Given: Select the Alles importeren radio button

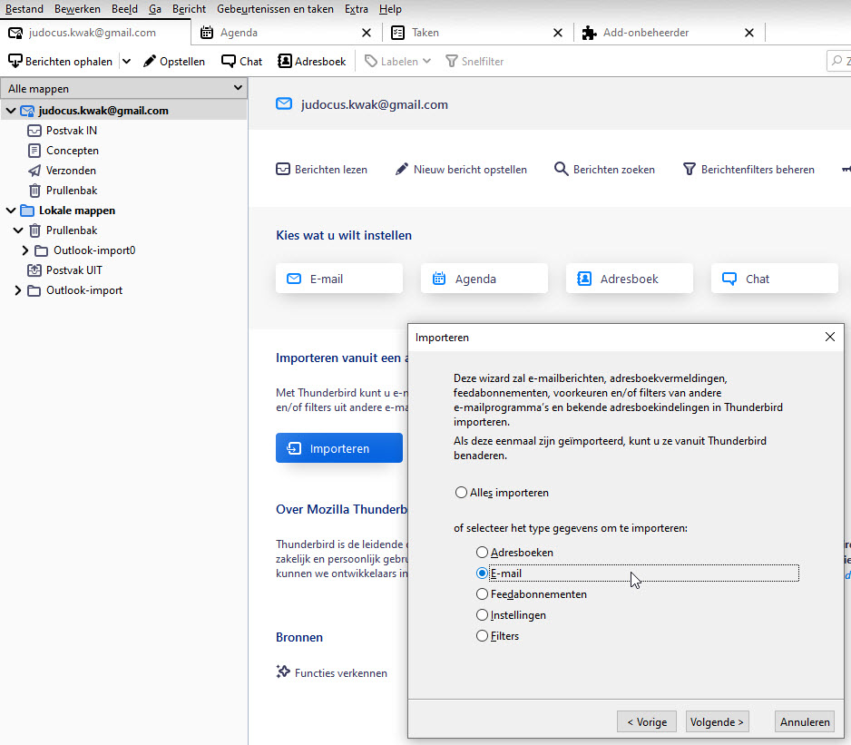Looking at the screenshot, I should pos(461,493).
